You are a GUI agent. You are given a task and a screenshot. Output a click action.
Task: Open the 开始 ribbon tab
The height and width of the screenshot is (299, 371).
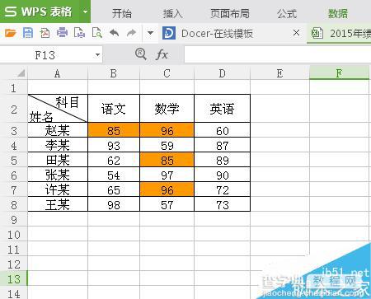(122, 13)
